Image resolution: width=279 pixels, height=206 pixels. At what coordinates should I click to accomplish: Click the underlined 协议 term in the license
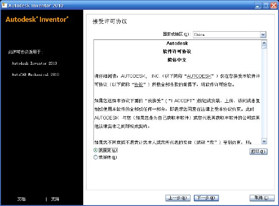point(139,85)
